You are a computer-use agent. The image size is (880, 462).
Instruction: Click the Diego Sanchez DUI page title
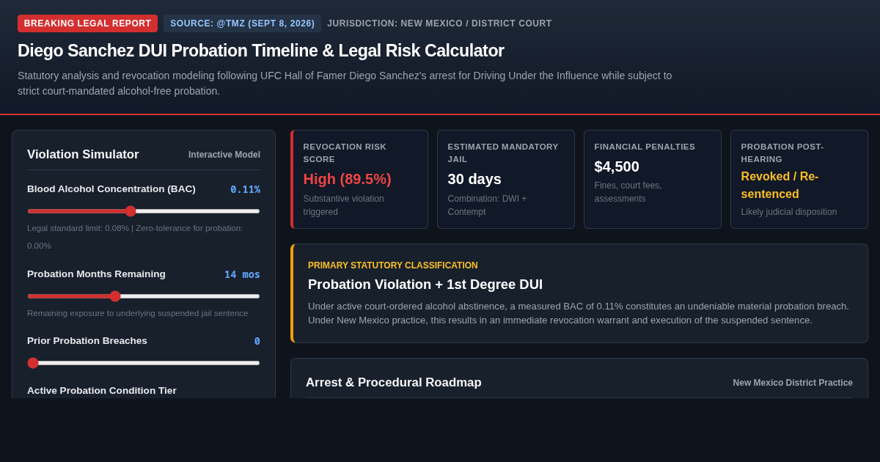[x=261, y=51]
